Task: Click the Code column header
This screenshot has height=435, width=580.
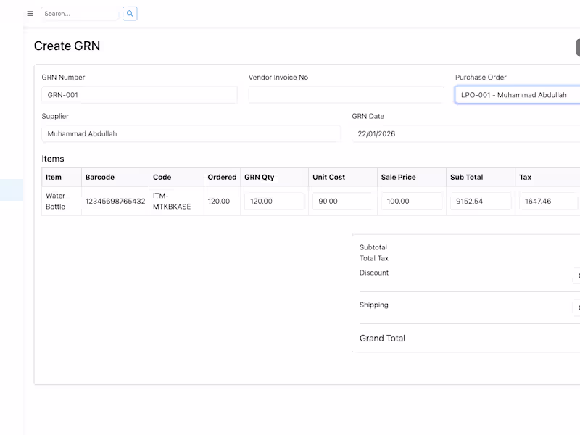Action: [162, 177]
